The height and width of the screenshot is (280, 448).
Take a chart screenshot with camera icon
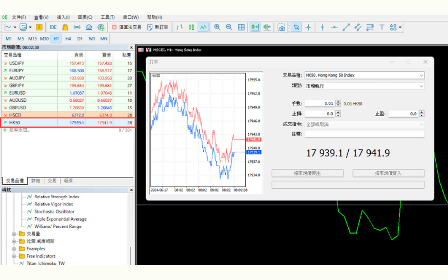[282, 27]
